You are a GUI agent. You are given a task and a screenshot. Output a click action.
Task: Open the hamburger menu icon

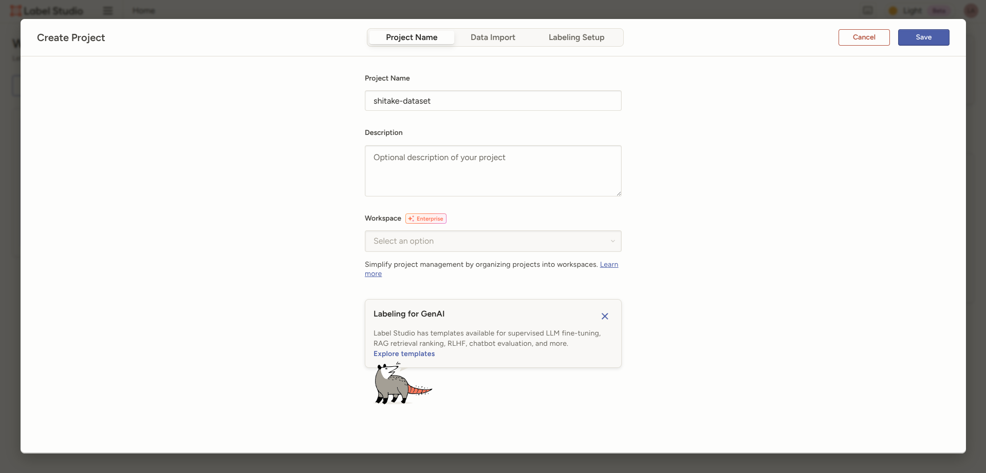click(x=108, y=11)
